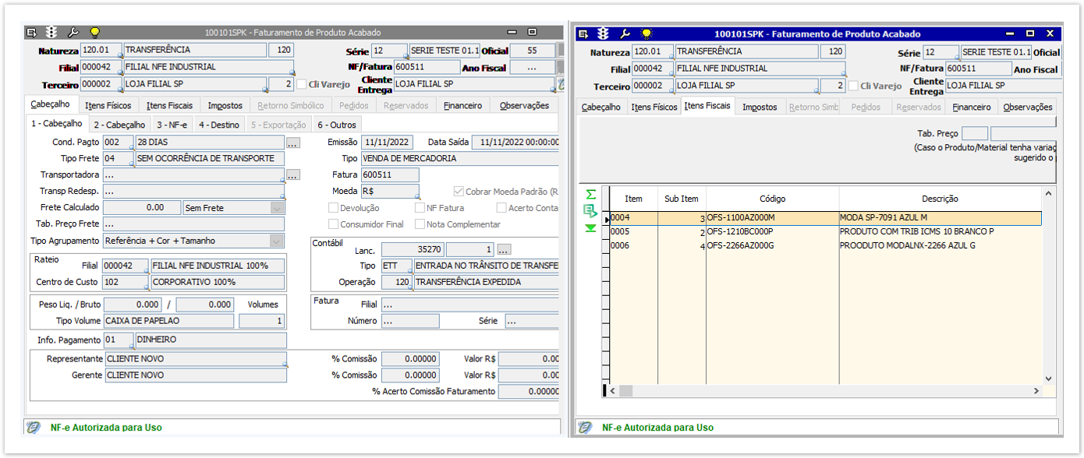Click the green sigma icon beside the grid
The width and height of the screenshot is (1084, 458).
(x=590, y=194)
